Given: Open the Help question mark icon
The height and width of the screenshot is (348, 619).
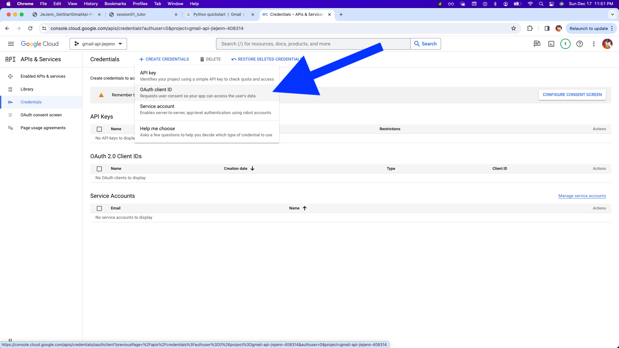Looking at the screenshot, I should click(x=580, y=44).
